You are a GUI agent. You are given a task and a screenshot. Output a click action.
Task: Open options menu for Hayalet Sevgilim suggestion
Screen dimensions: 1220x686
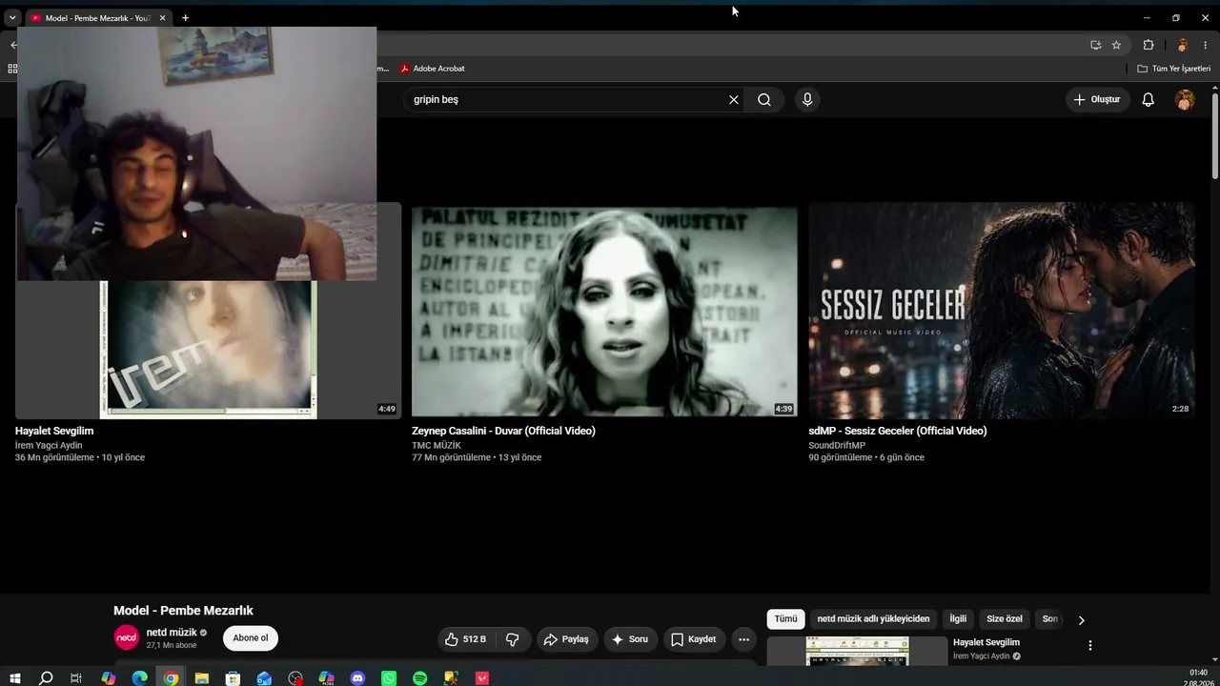(1090, 646)
